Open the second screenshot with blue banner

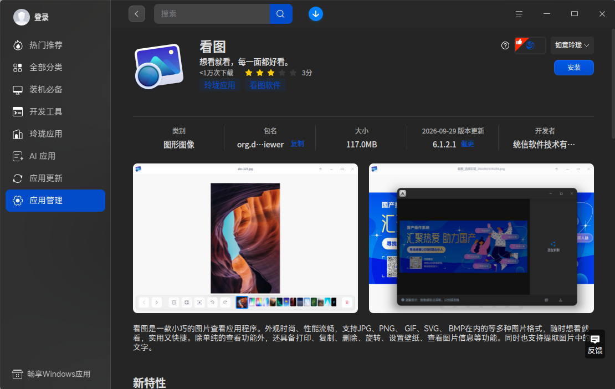tap(481, 238)
